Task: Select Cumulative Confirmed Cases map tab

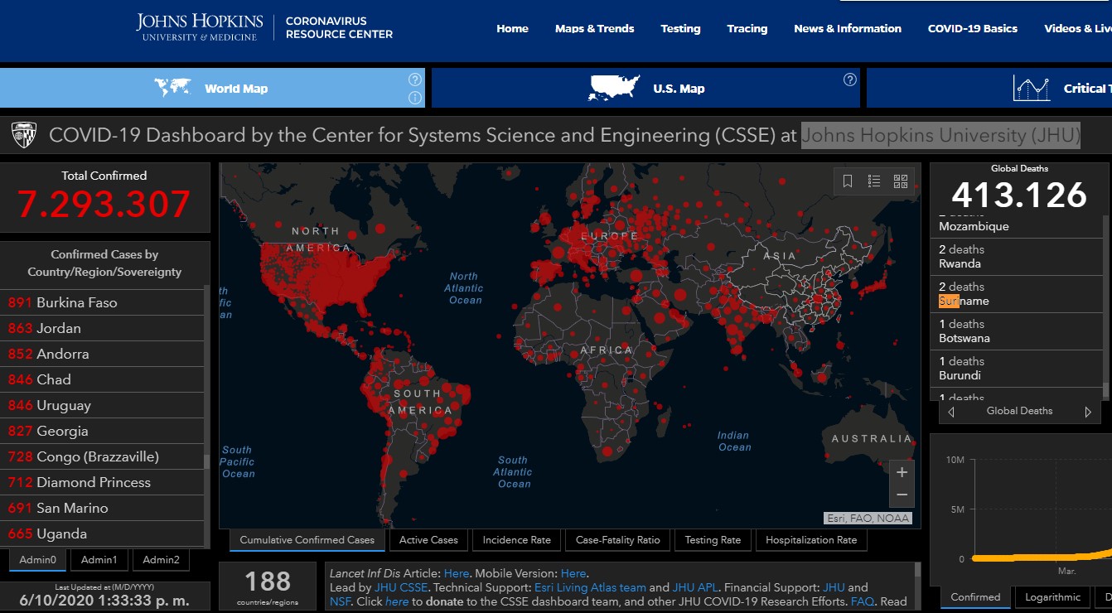Action: pos(307,540)
